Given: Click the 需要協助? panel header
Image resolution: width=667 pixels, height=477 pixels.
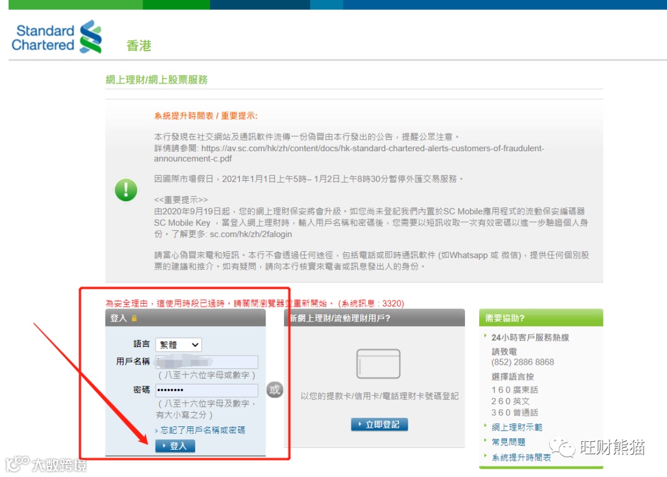Looking at the screenshot, I should 541,318.
